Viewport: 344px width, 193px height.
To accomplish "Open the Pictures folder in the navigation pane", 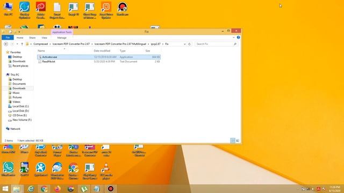I will [17, 98].
